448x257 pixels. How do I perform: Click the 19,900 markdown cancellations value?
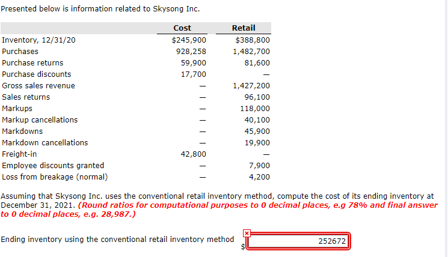257,143
